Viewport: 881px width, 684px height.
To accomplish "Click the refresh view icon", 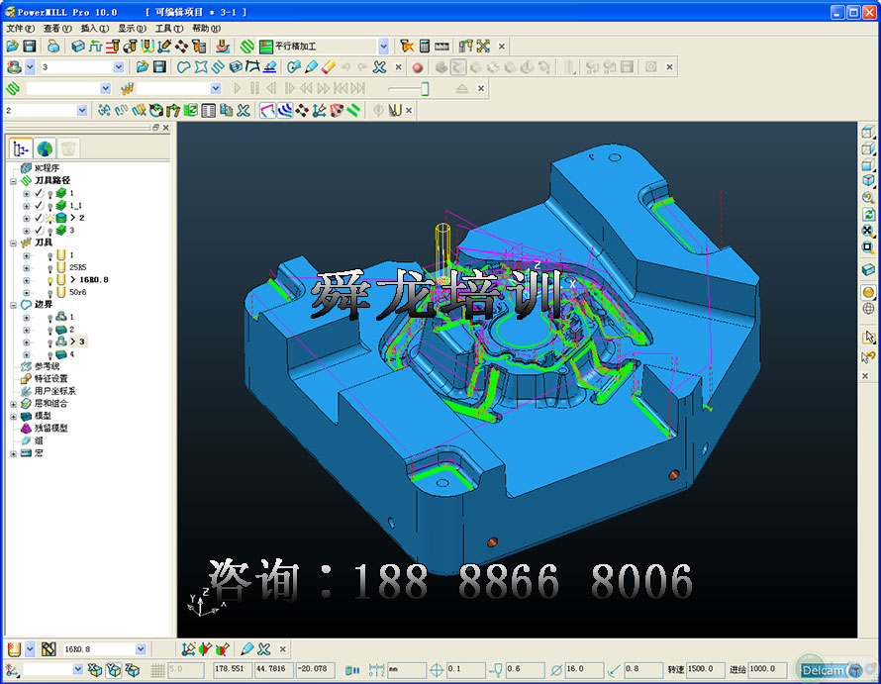I will (x=869, y=214).
